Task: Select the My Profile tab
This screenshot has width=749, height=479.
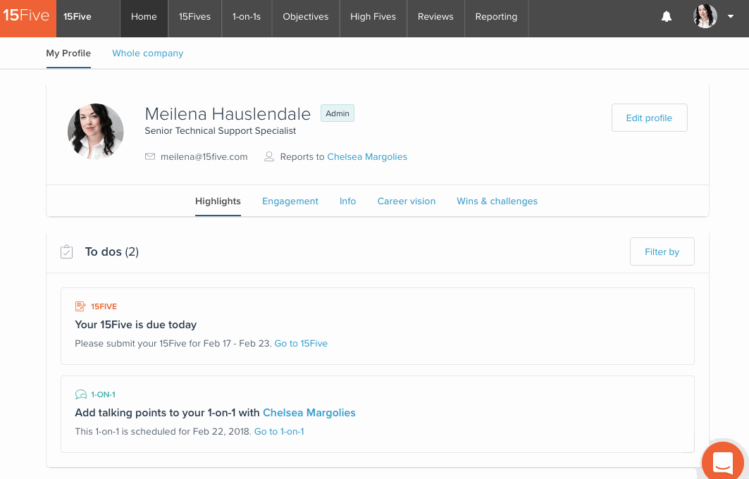Action: click(x=68, y=54)
